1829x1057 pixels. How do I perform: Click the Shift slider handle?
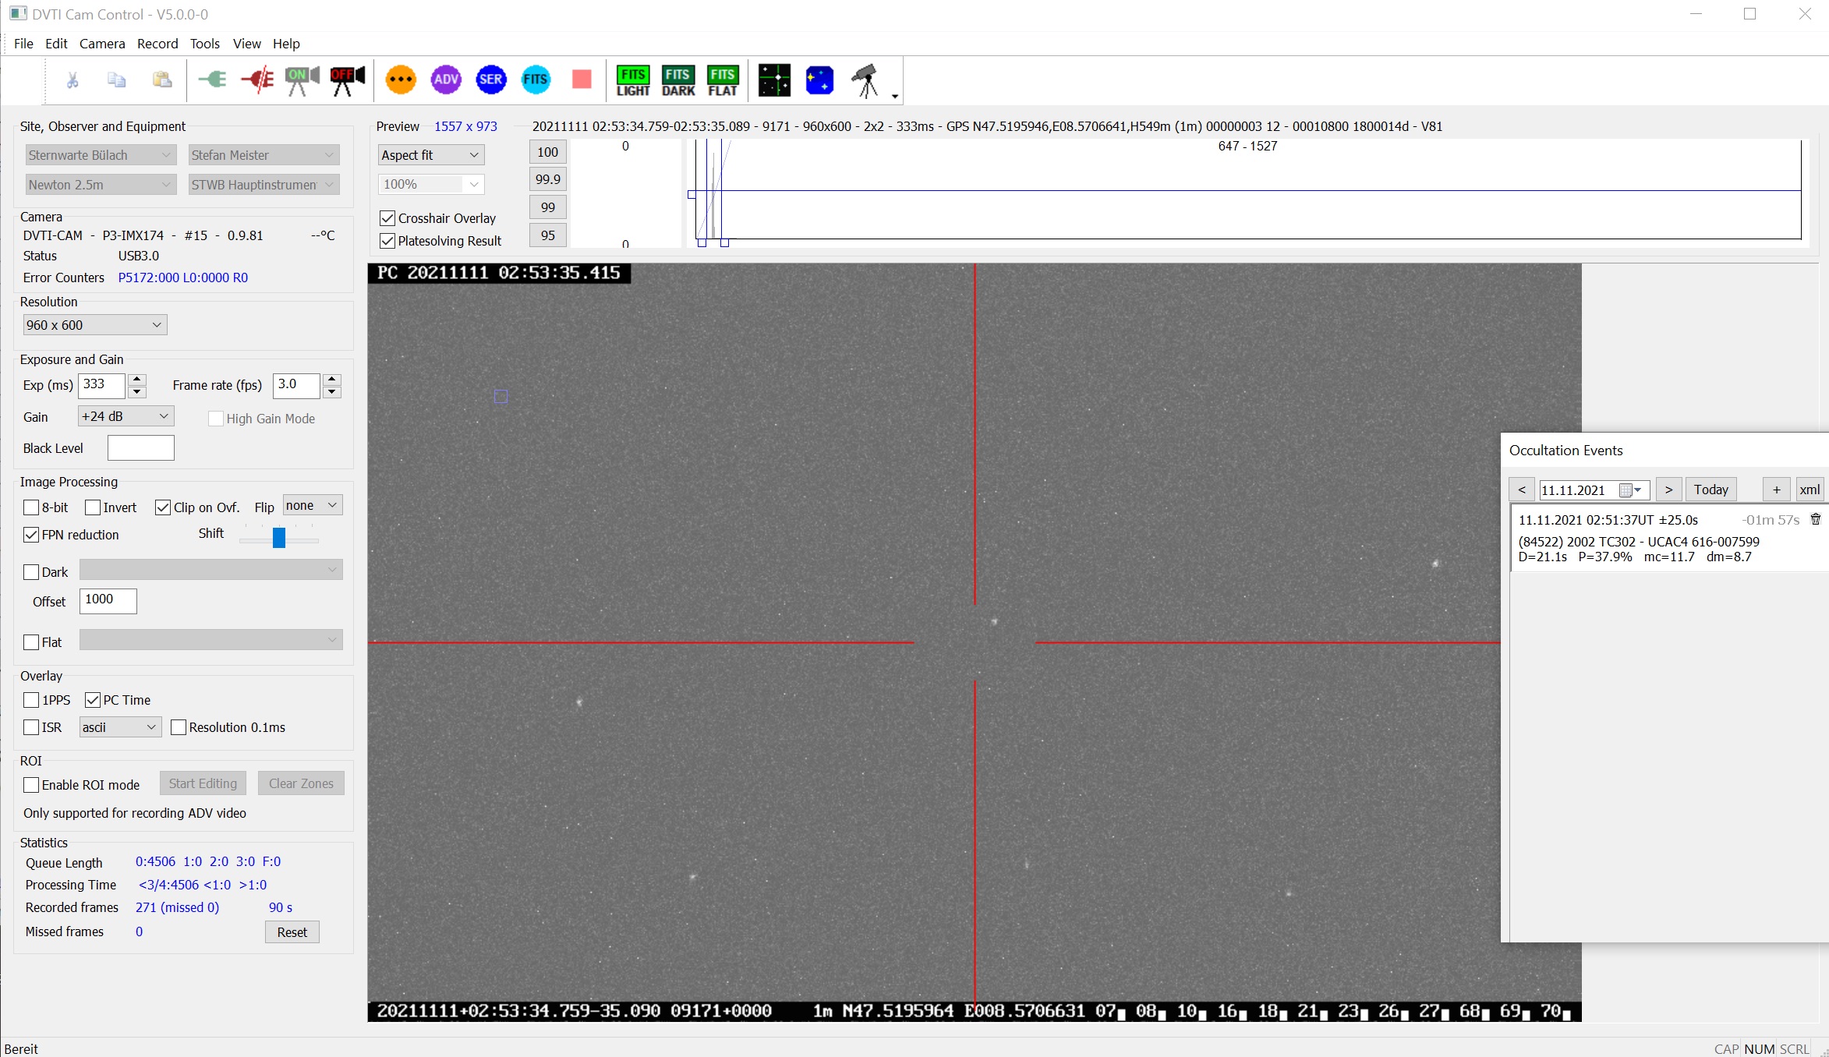pyautogui.click(x=279, y=537)
